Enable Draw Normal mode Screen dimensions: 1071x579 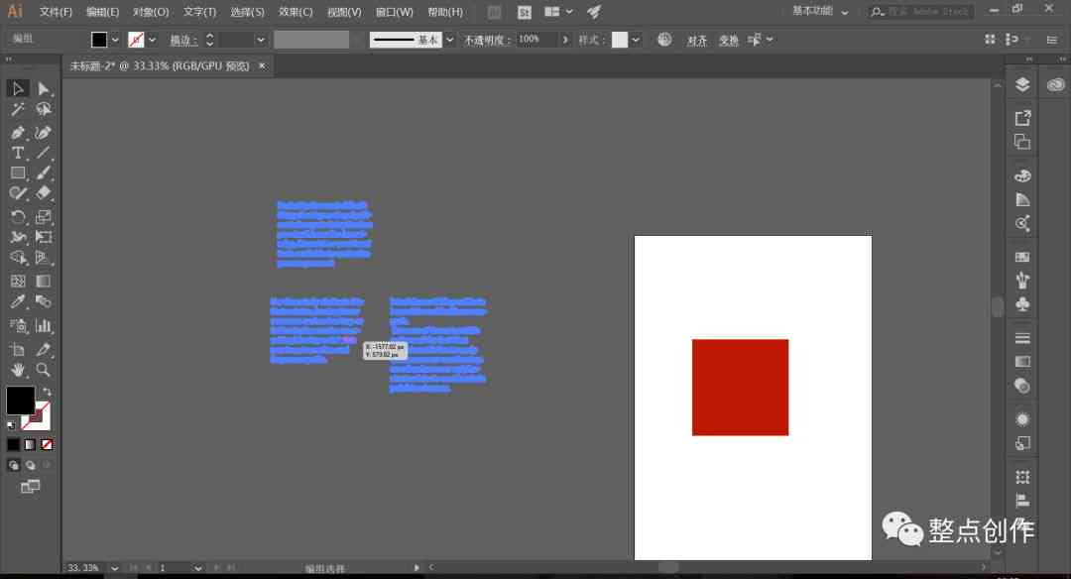click(14, 465)
